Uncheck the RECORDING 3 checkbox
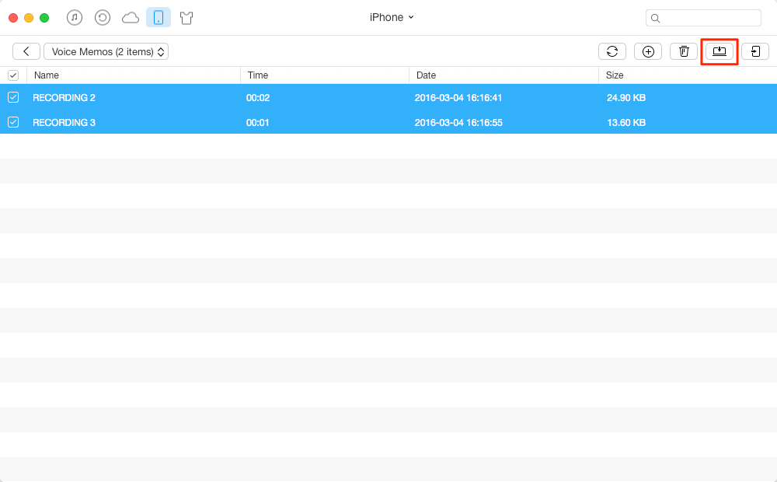 (13, 122)
